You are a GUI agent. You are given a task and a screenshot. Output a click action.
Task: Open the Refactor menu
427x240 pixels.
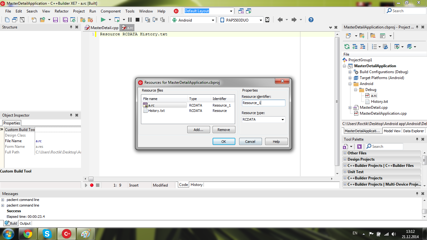point(61,11)
